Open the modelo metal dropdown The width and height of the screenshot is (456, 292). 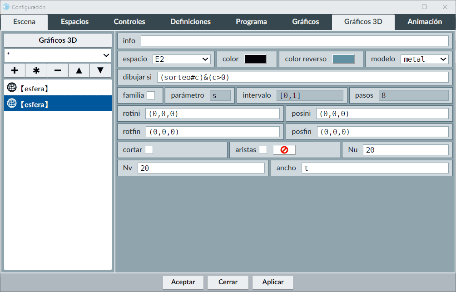(x=424, y=59)
